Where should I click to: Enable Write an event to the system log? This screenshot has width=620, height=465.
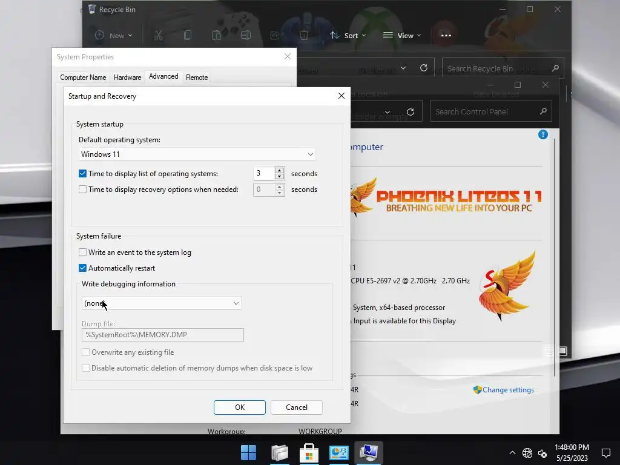click(x=82, y=252)
